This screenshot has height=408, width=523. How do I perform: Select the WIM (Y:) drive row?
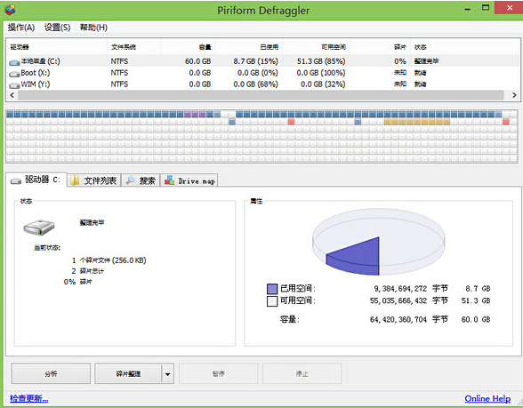[263, 84]
